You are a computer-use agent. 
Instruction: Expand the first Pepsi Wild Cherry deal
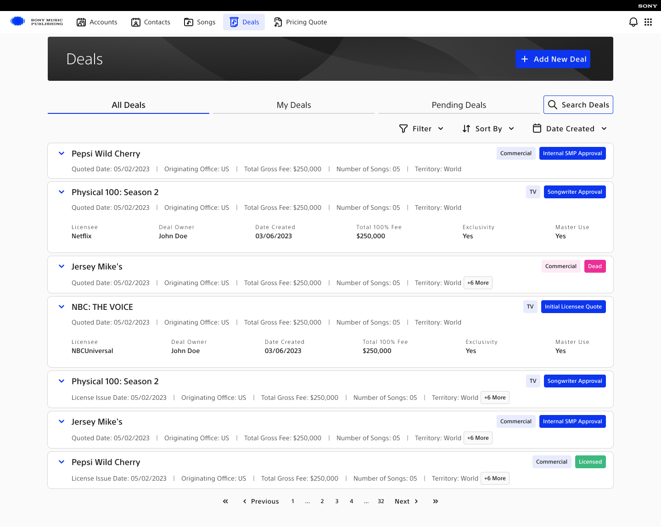point(62,153)
